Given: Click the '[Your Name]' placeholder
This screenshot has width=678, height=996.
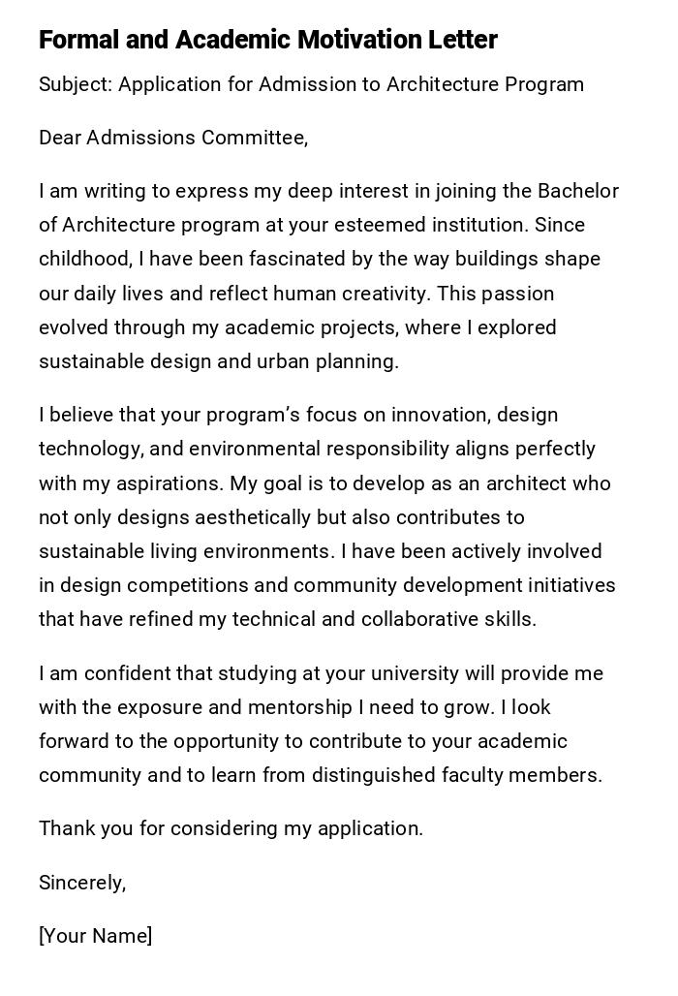Looking at the screenshot, I should coord(96,936).
